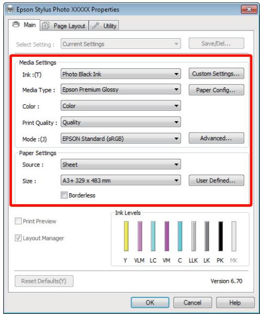
Task: Toggle the Layout Manager checkbox
Action: point(18,238)
